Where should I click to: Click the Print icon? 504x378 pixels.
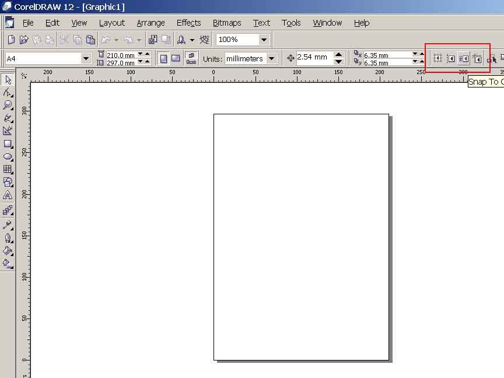pos(50,40)
